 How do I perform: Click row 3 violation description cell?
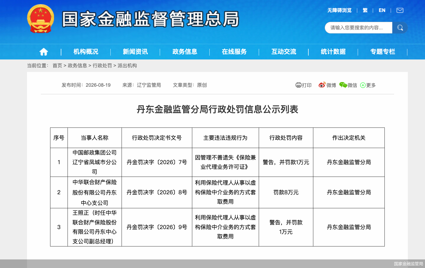coord(225,227)
